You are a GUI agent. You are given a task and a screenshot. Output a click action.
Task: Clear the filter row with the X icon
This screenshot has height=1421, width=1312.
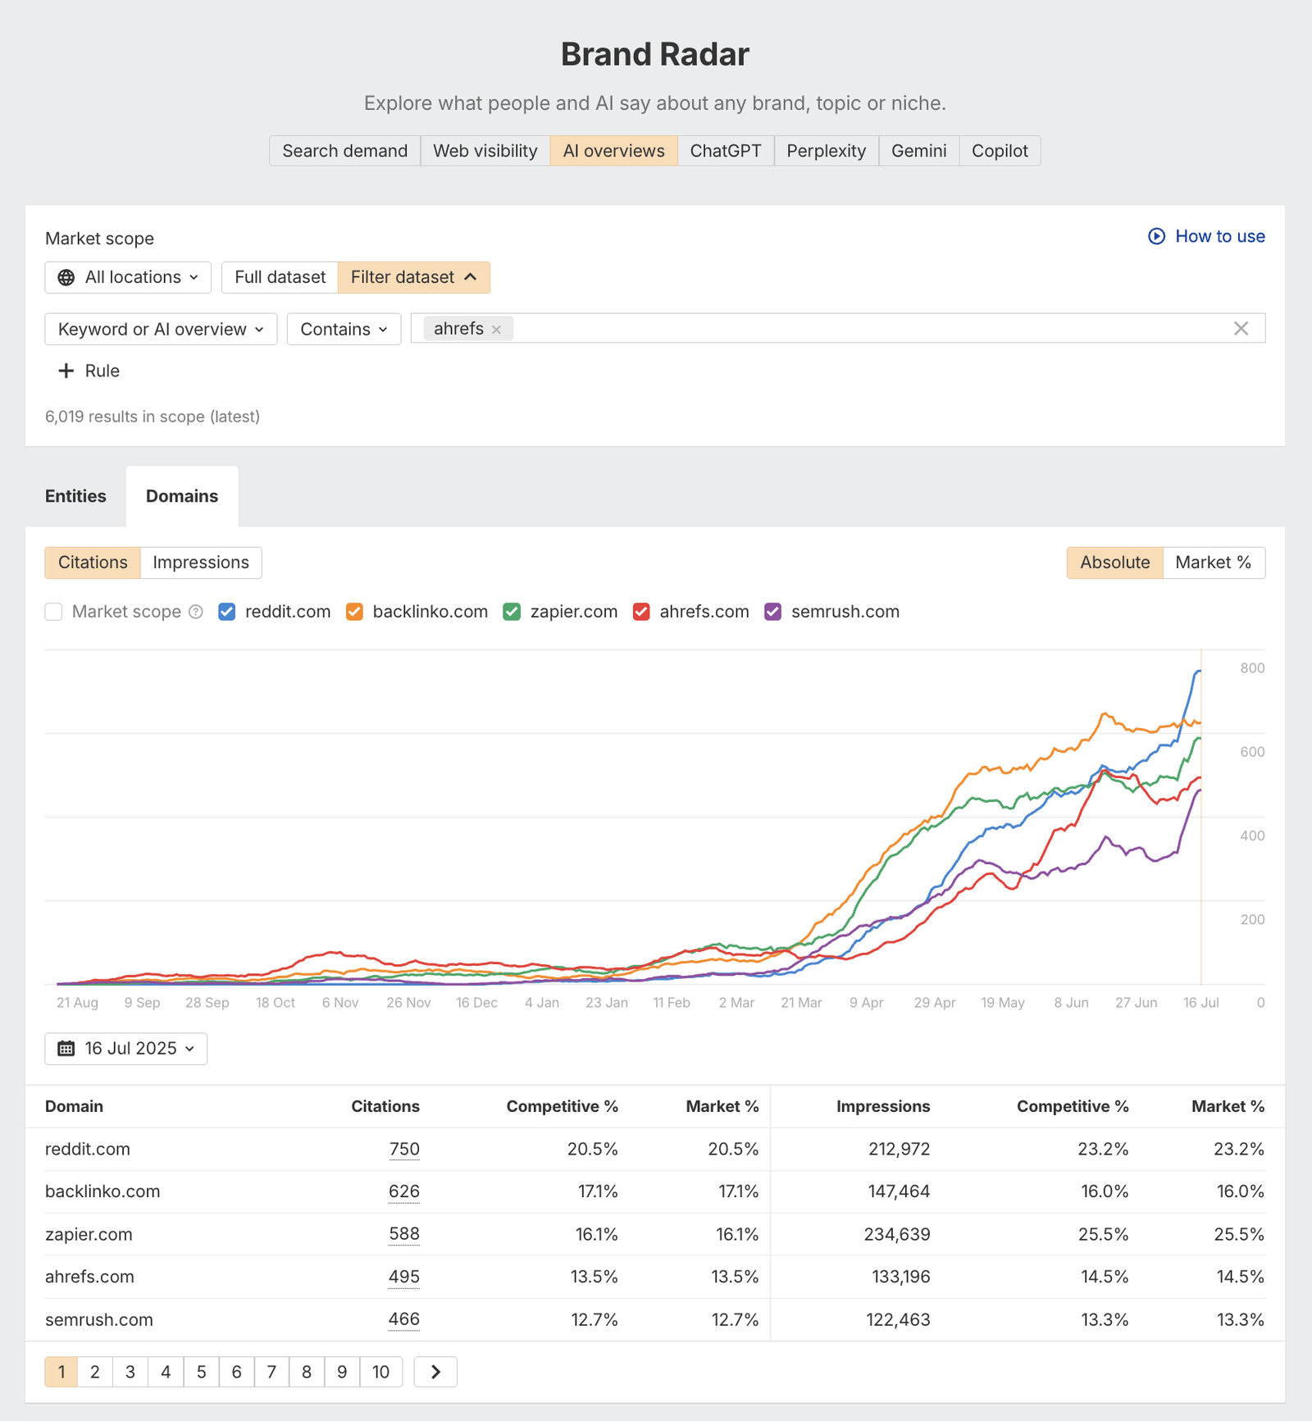coord(1241,328)
